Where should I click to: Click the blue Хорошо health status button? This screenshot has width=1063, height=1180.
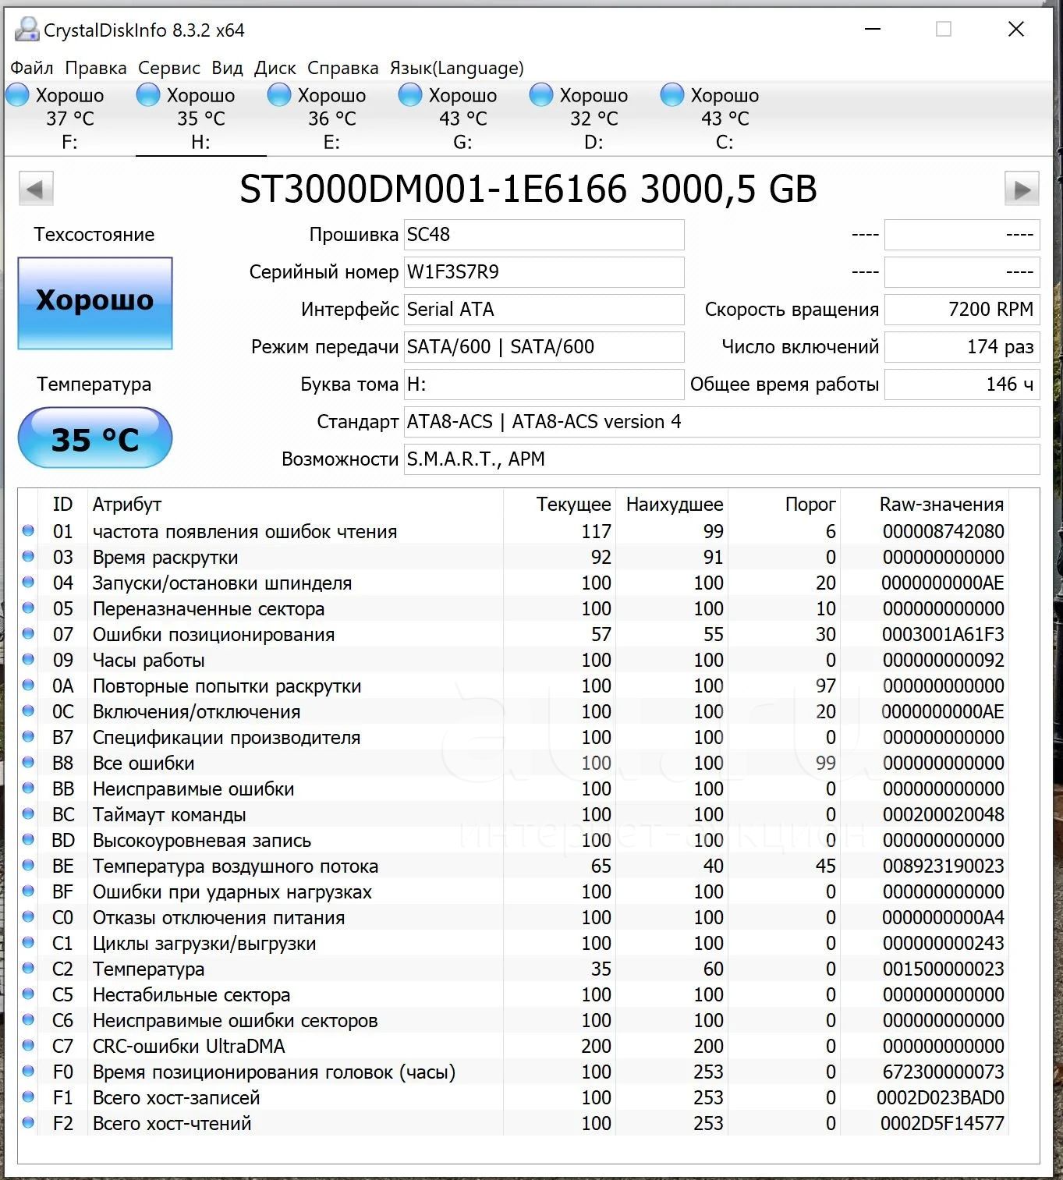(95, 303)
